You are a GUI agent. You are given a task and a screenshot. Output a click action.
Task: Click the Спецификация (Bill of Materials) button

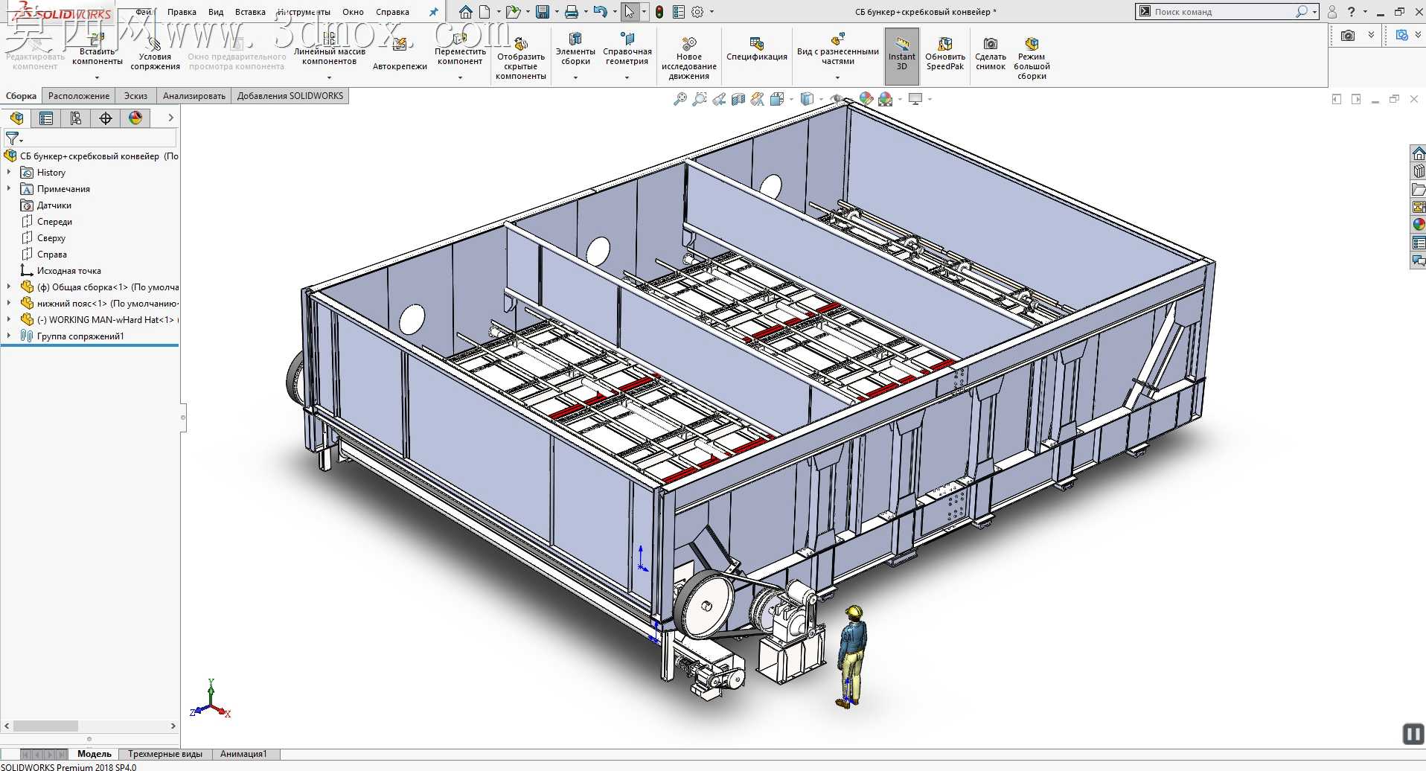[756, 49]
